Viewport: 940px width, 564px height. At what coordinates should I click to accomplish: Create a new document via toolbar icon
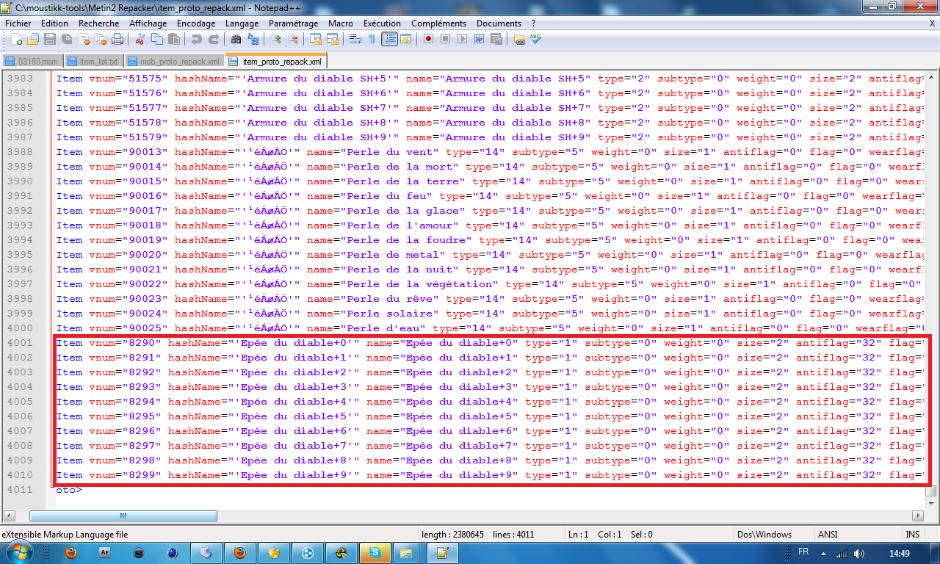(x=16, y=39)
